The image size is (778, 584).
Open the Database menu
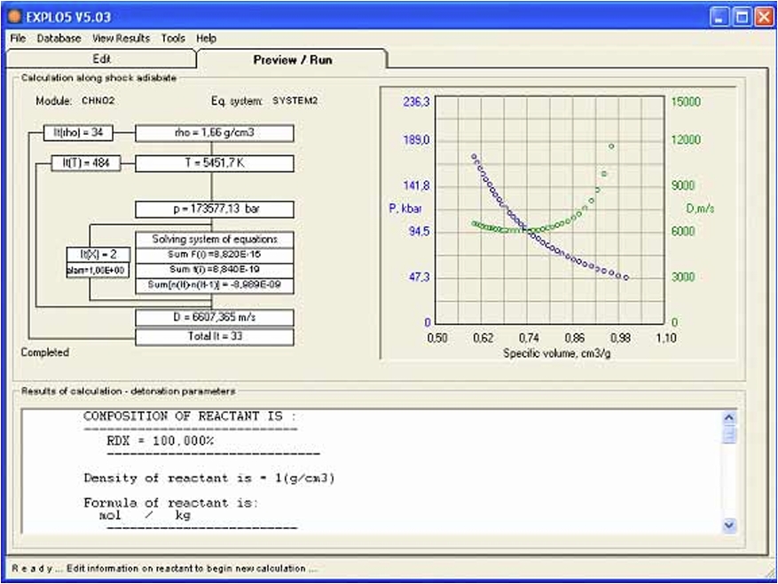click(x=59, y=38)
